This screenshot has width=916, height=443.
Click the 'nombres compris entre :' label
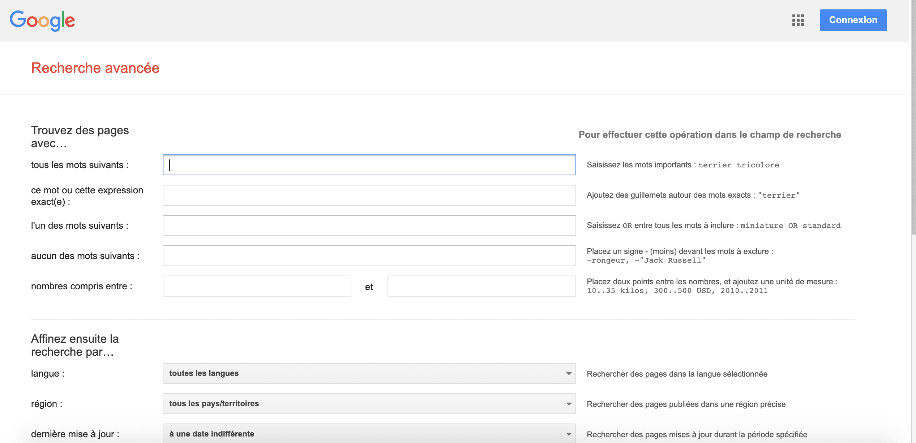point(82,286)
